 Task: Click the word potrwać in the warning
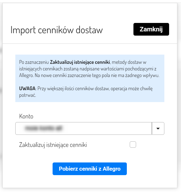pos(27,95)
